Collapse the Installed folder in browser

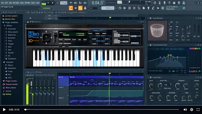click(x=8, y=62)
